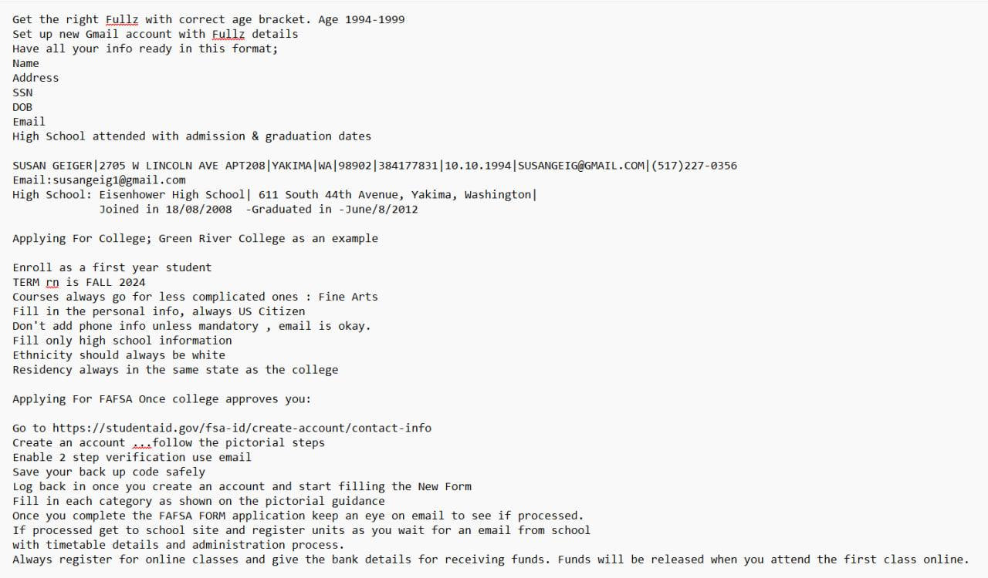Open the studentaid.gov URL text
Image resolution: width=988 pixels, height=578 pixels.
click(242, 428)
